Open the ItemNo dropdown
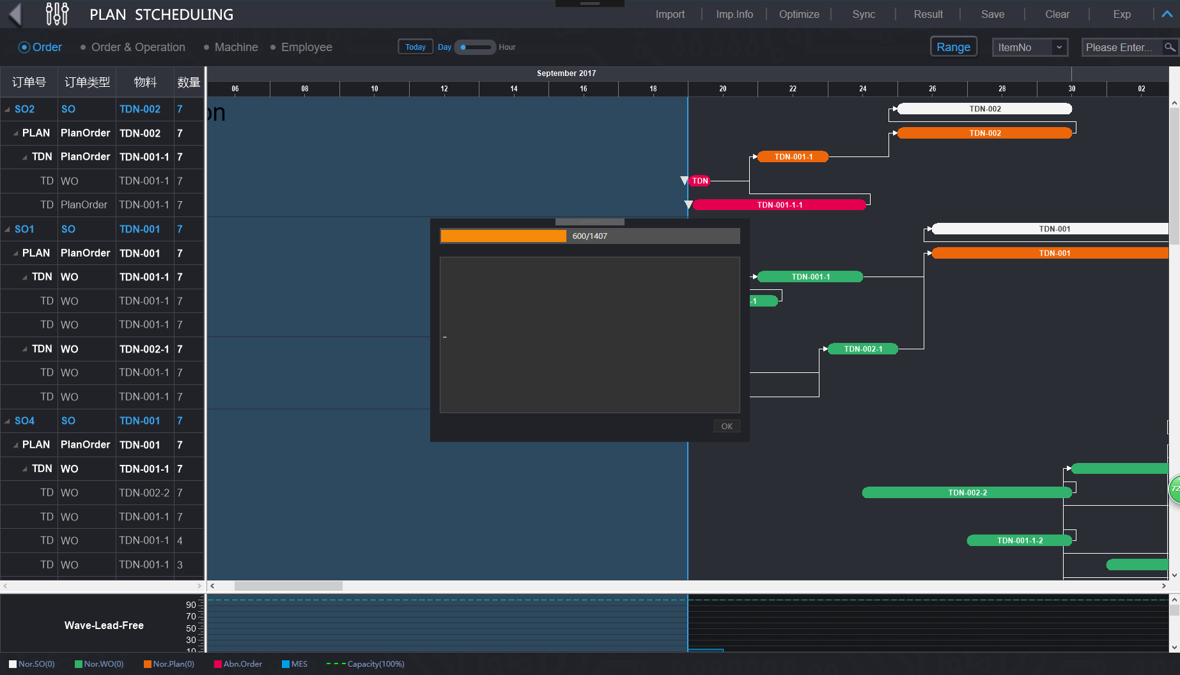The width and height of the screenshot is (1180, 675). pyautogui.click(x=1030, y=47)
